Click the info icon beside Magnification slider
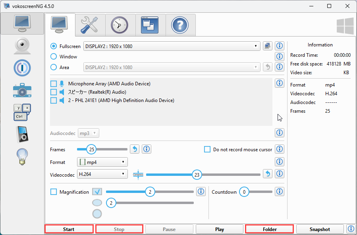The width and height of the screenshot is (357, 235). pyautogui.click(x=201, y=192)
